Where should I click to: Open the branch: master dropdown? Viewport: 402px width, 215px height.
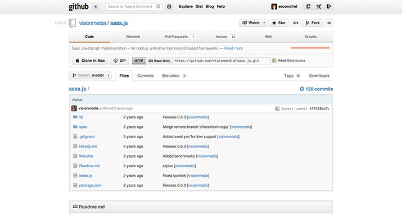coord(91,75)
